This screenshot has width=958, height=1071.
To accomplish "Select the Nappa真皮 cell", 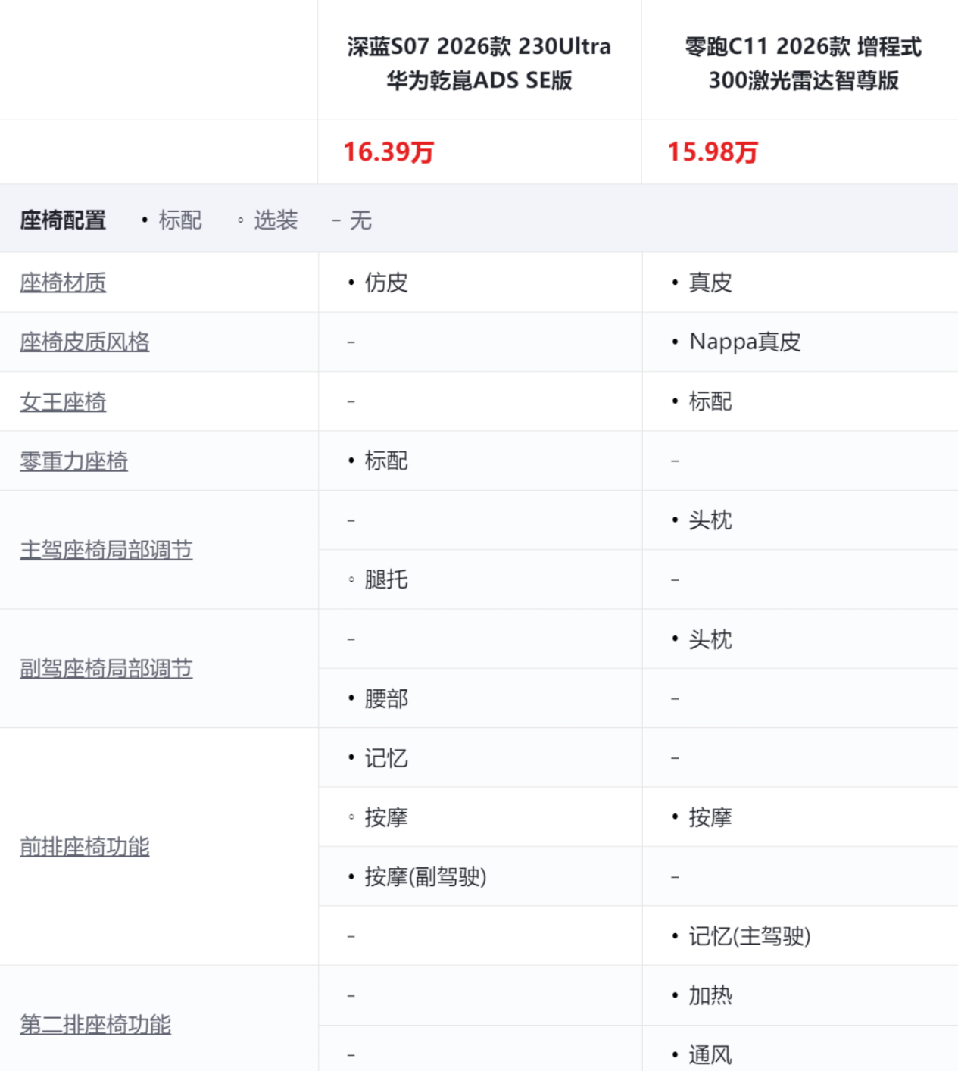I will [744, 342].
